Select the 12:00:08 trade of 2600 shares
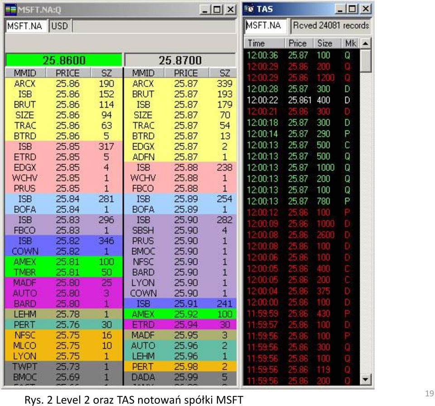Image resolution: width=435 pixels, height=406 pixels. pyautogui.click(x=302, y=235)
